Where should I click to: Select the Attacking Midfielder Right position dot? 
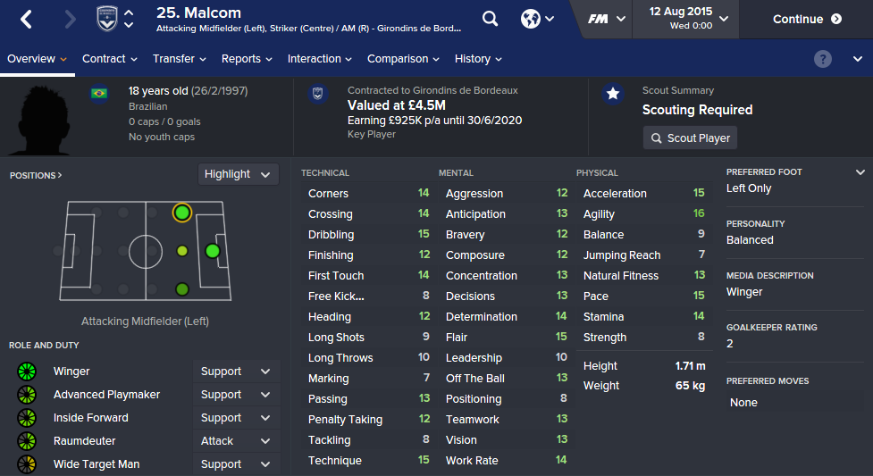click(x=182, y=289)
